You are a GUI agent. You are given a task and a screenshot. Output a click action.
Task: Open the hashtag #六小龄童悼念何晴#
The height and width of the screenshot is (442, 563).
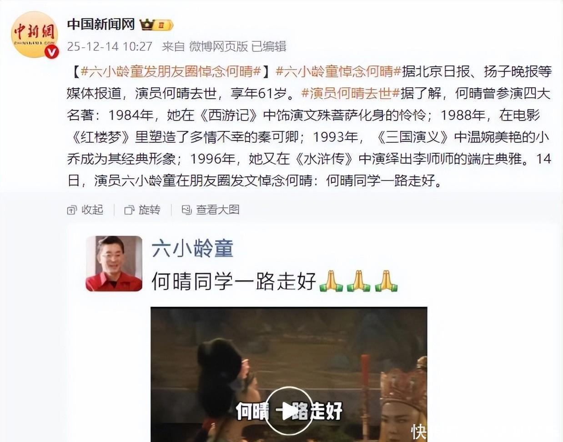(x=339, y=71)
